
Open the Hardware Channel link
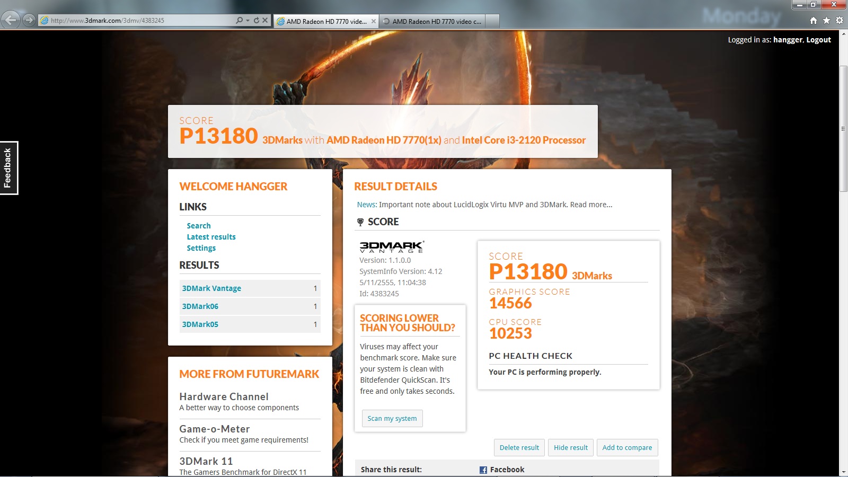pyautogui.click(x=224, y=396)
